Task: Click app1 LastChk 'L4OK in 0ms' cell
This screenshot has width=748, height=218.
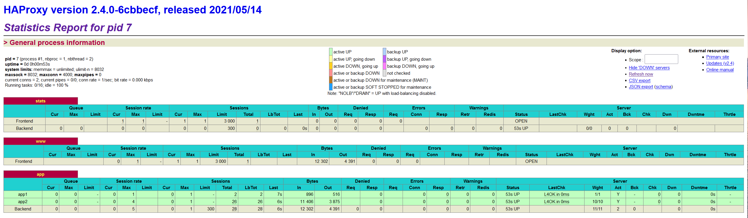Action: [x=556, y=194]
